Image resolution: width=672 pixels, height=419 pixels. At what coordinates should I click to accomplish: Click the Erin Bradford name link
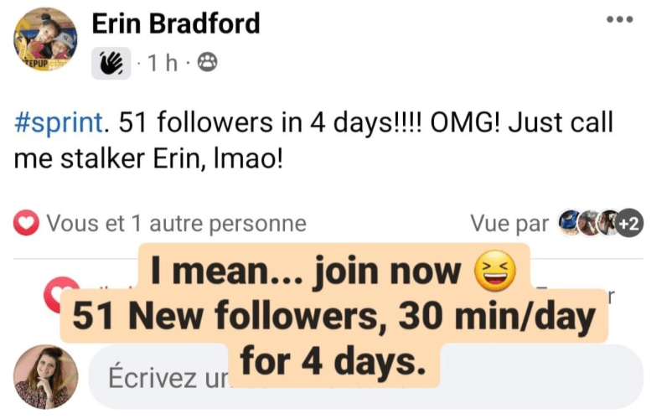point(175,24)
